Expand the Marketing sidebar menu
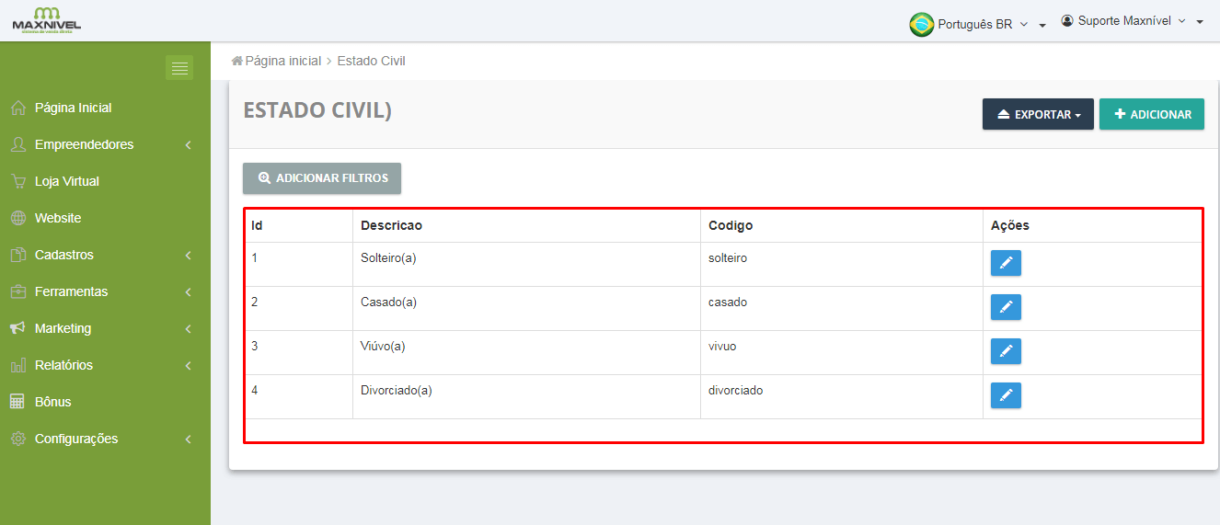1220x525 pixels. 63,328
